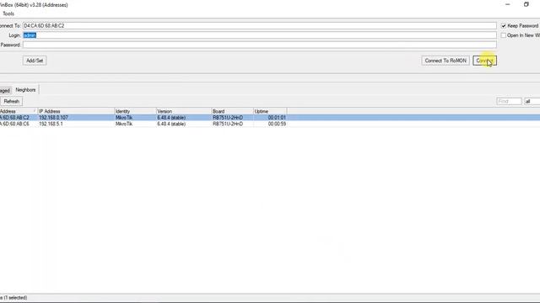Click the Find search box

click(x=509, y=101)
